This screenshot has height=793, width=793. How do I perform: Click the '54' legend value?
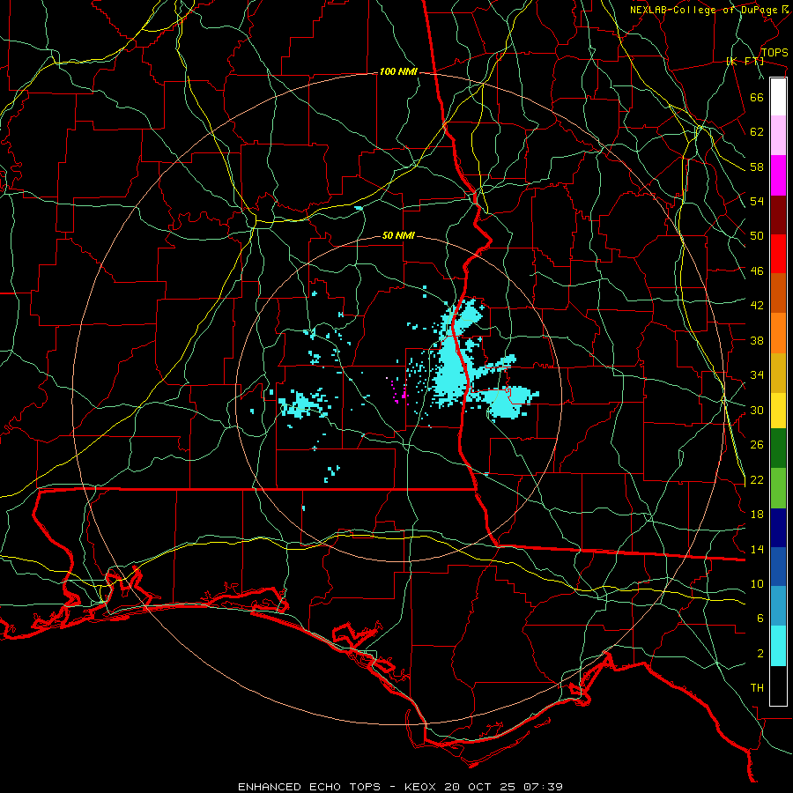click(x=757, y=201)
